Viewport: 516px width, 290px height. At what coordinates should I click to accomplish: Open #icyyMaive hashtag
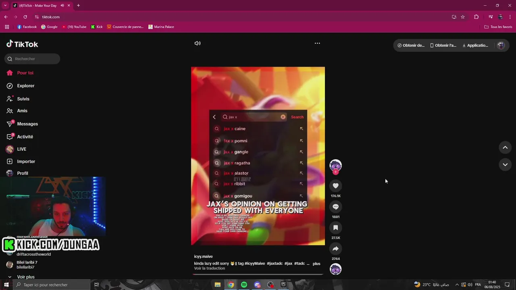255,263
